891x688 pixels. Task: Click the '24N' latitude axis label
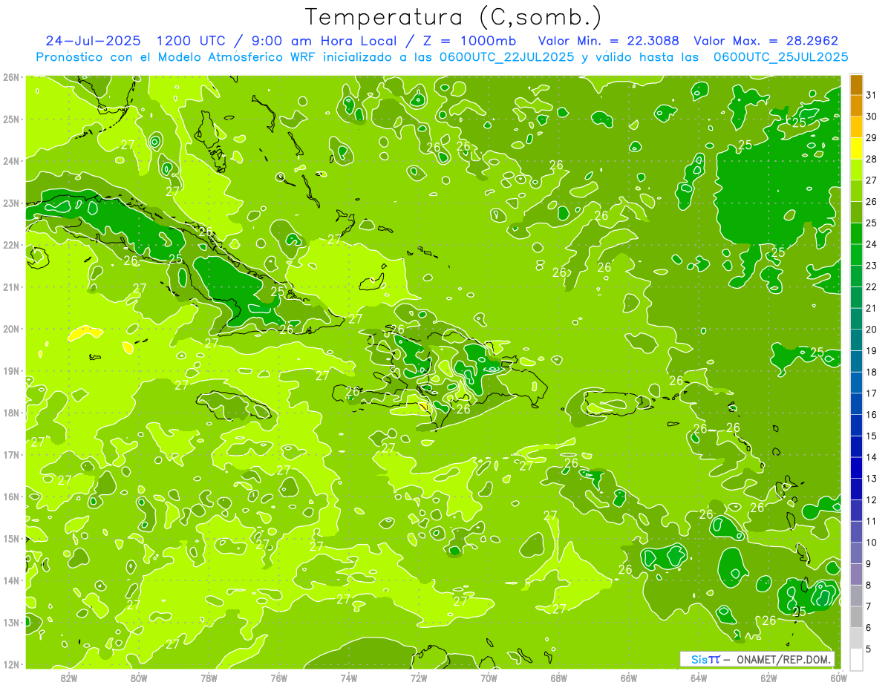10,161
